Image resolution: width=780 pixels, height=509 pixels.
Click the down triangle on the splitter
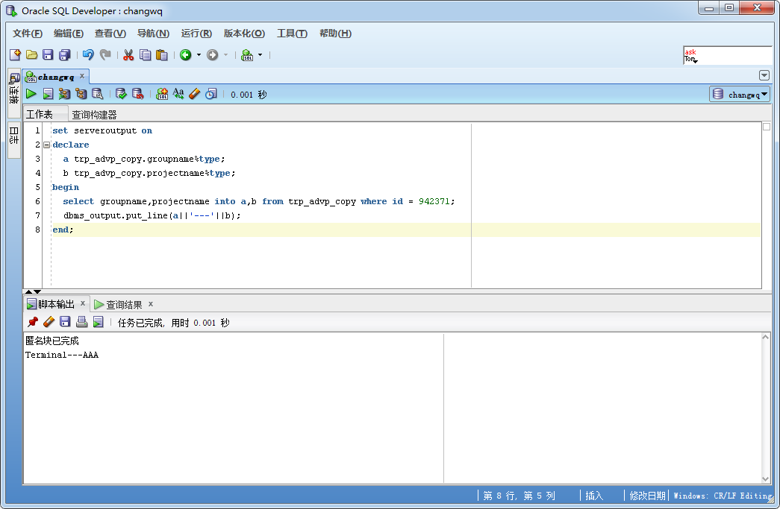click(37, 291)
